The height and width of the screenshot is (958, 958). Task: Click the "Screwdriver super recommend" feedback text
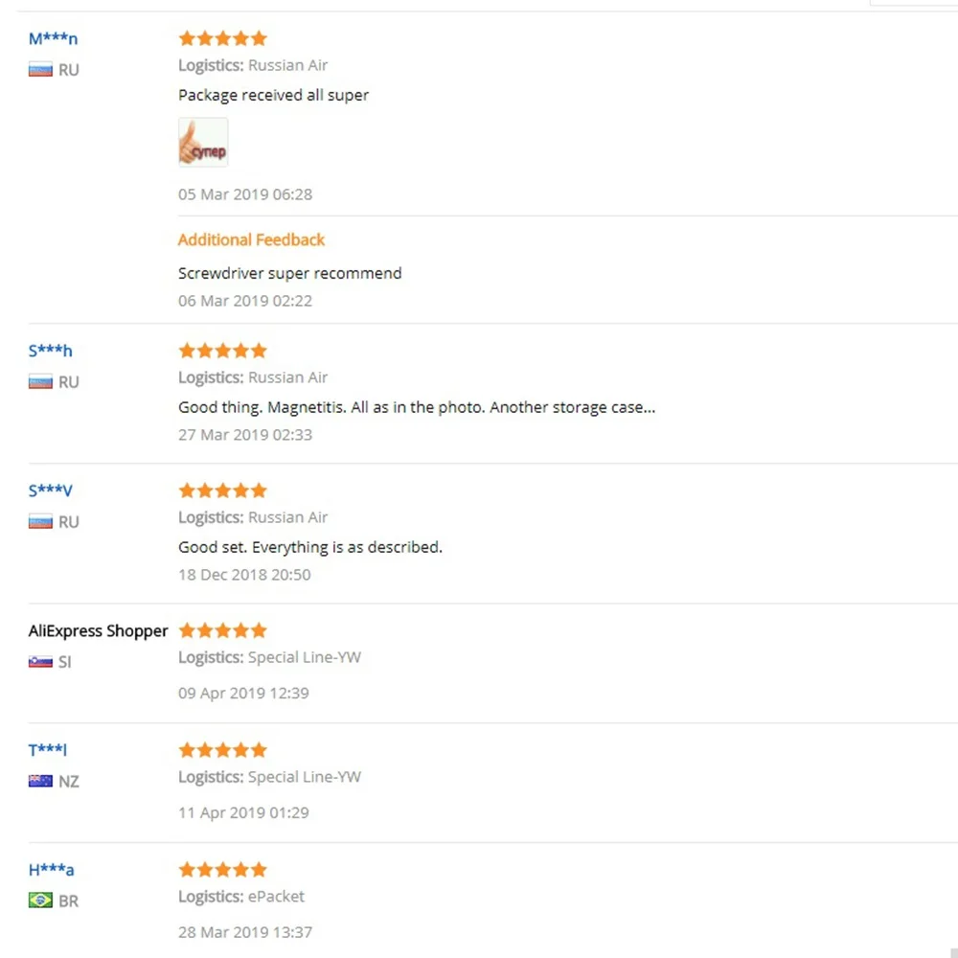coord(289,273)
